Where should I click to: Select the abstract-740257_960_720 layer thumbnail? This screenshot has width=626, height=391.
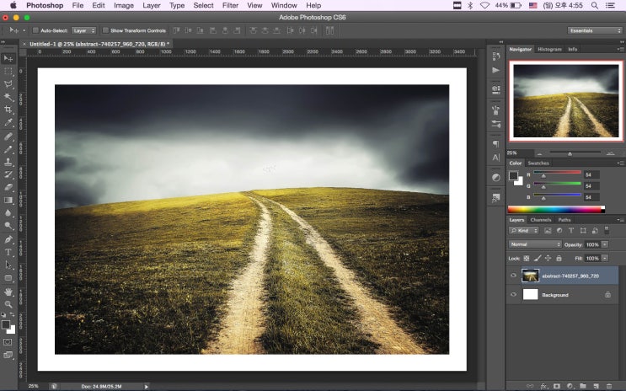point(531,275)
